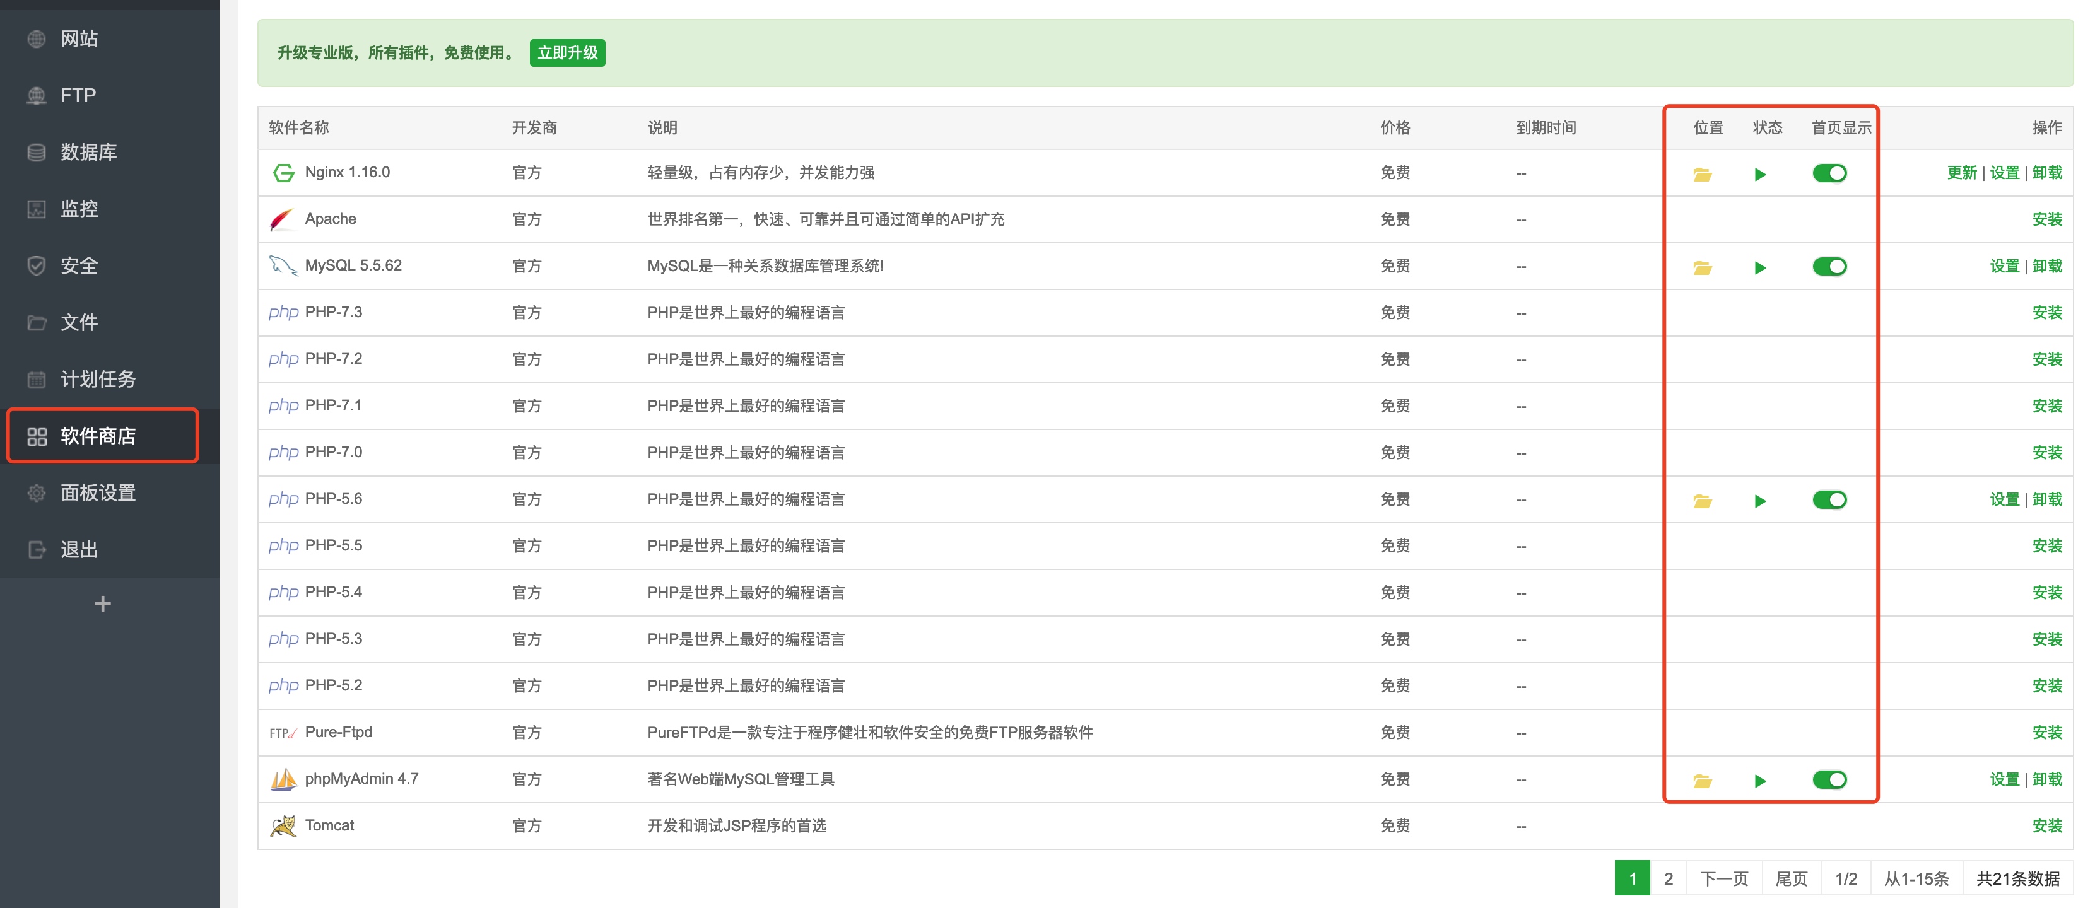Click the Tomcat cat logo icon
The height and width of the screenshot is (908, 2083).
coord(283,825)
